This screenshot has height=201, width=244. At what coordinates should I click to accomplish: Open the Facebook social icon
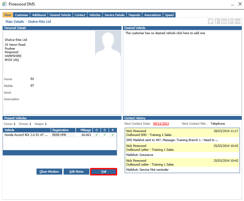[217, 21]
